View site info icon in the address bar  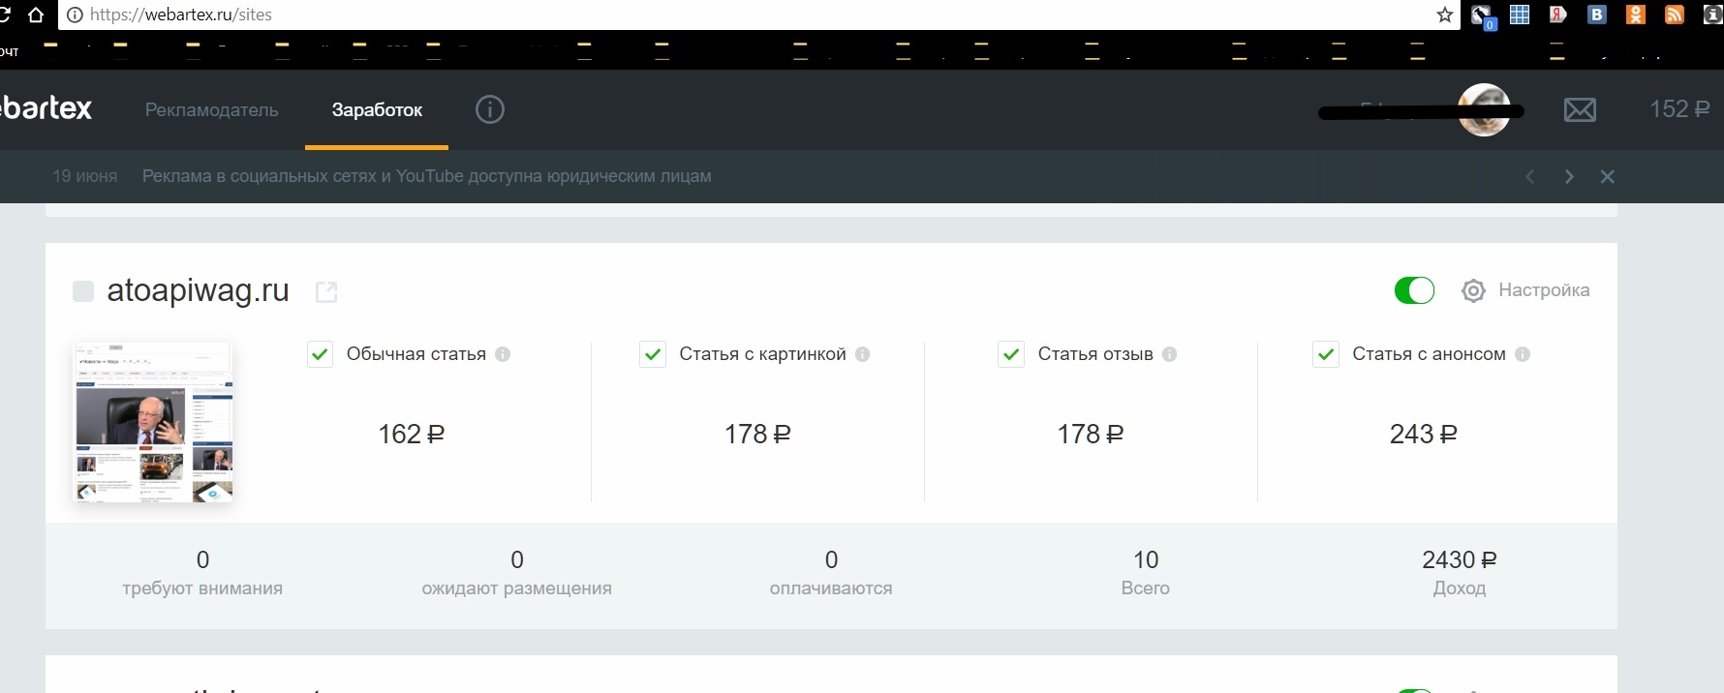pyautogui.click(x=75, y=15)
